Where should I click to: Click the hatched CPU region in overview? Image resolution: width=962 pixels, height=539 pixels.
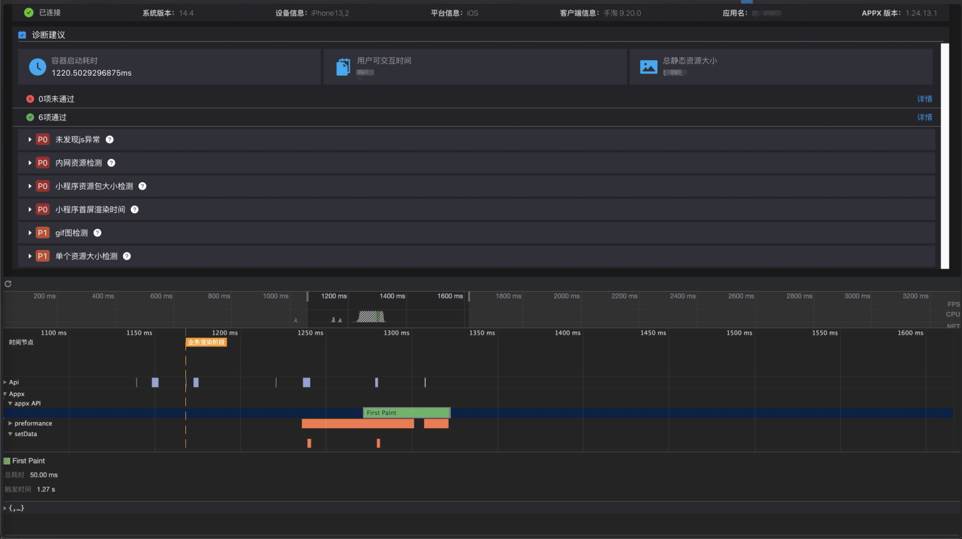[371, 317]
